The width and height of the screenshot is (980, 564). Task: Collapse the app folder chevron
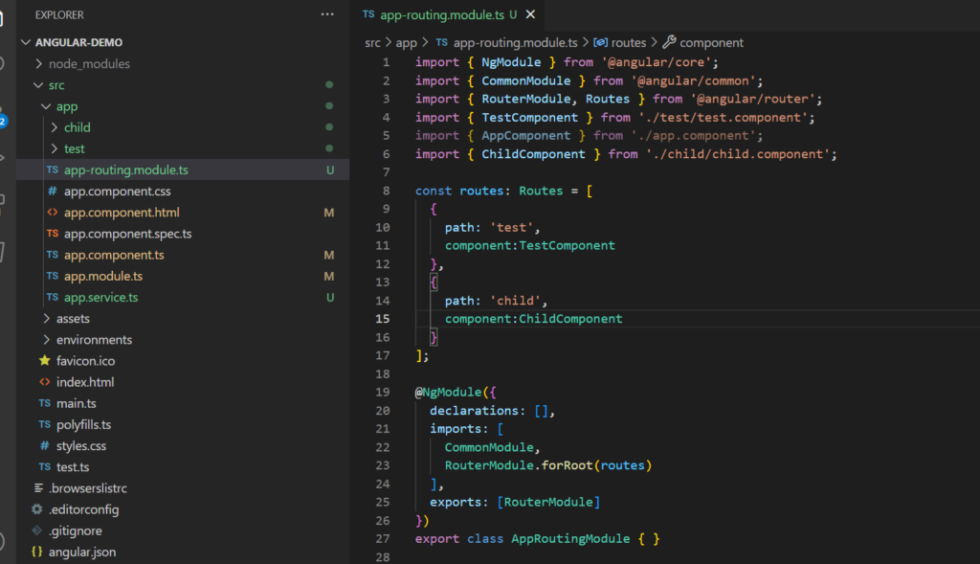pyautogui.click(x=46, y=106)
